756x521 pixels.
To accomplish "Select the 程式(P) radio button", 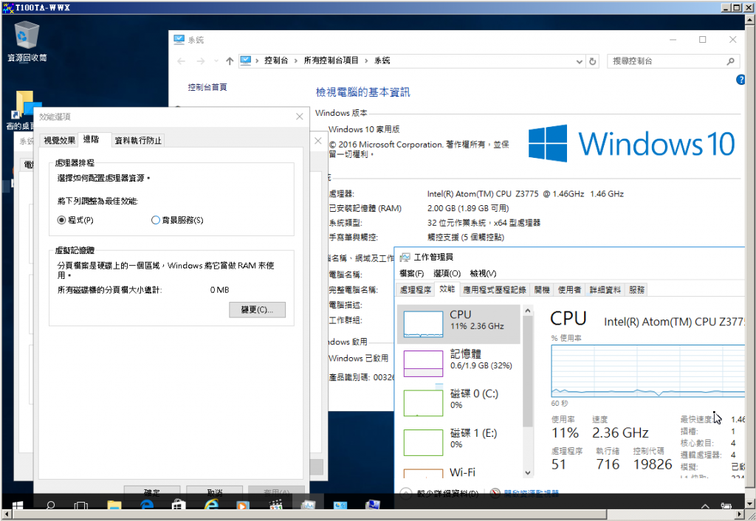I will [x=61, y=220].
